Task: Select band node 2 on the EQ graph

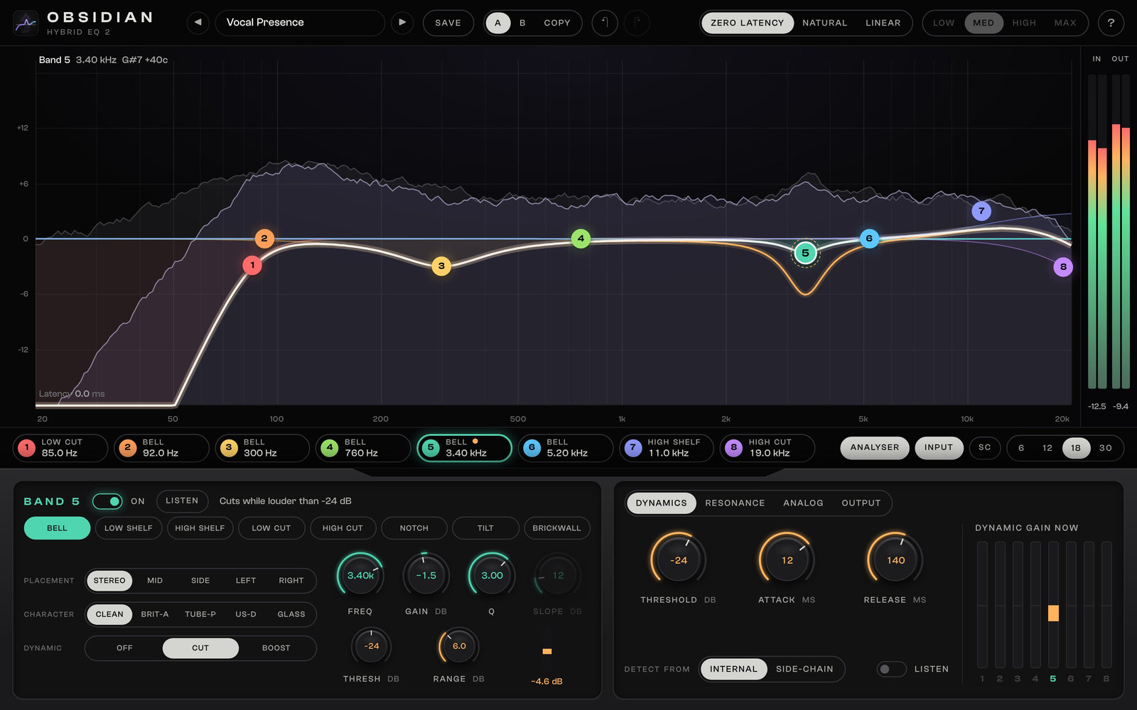Action: click(x=264, y=239)
